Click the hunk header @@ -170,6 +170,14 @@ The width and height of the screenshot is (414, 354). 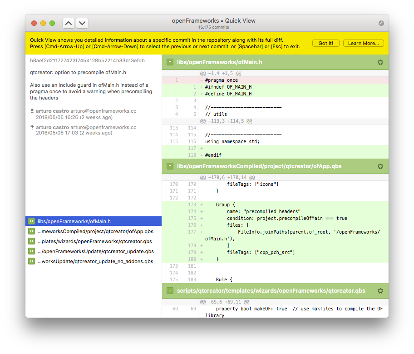click(x=227, y=177)
